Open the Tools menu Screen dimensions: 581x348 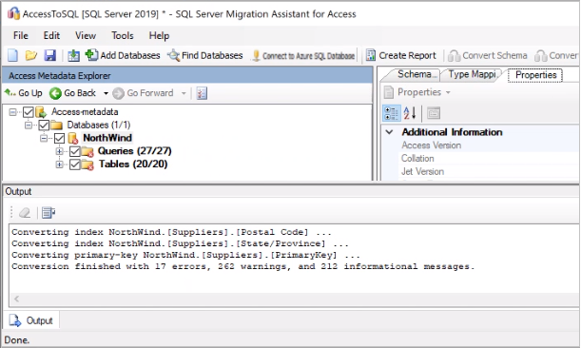(x=123, y=35)
